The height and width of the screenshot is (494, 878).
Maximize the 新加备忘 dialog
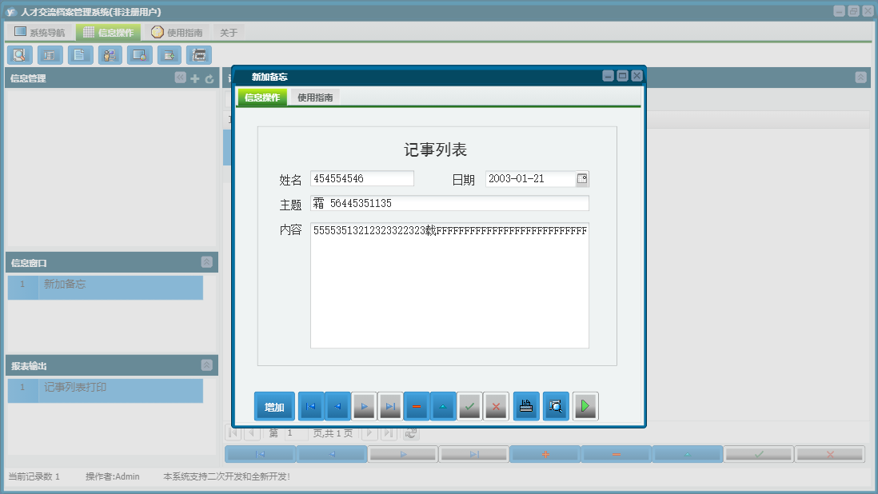click(622, 75)
